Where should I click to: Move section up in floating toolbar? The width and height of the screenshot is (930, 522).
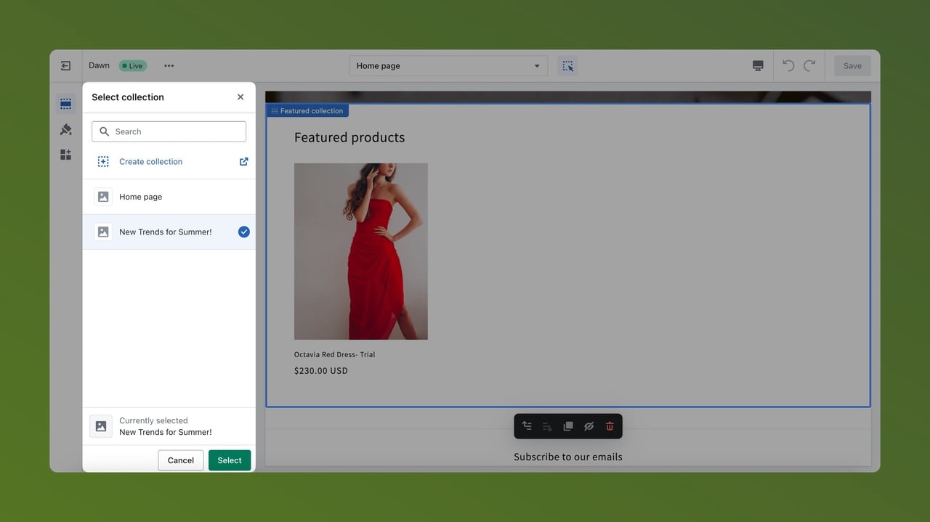(527, 426)
